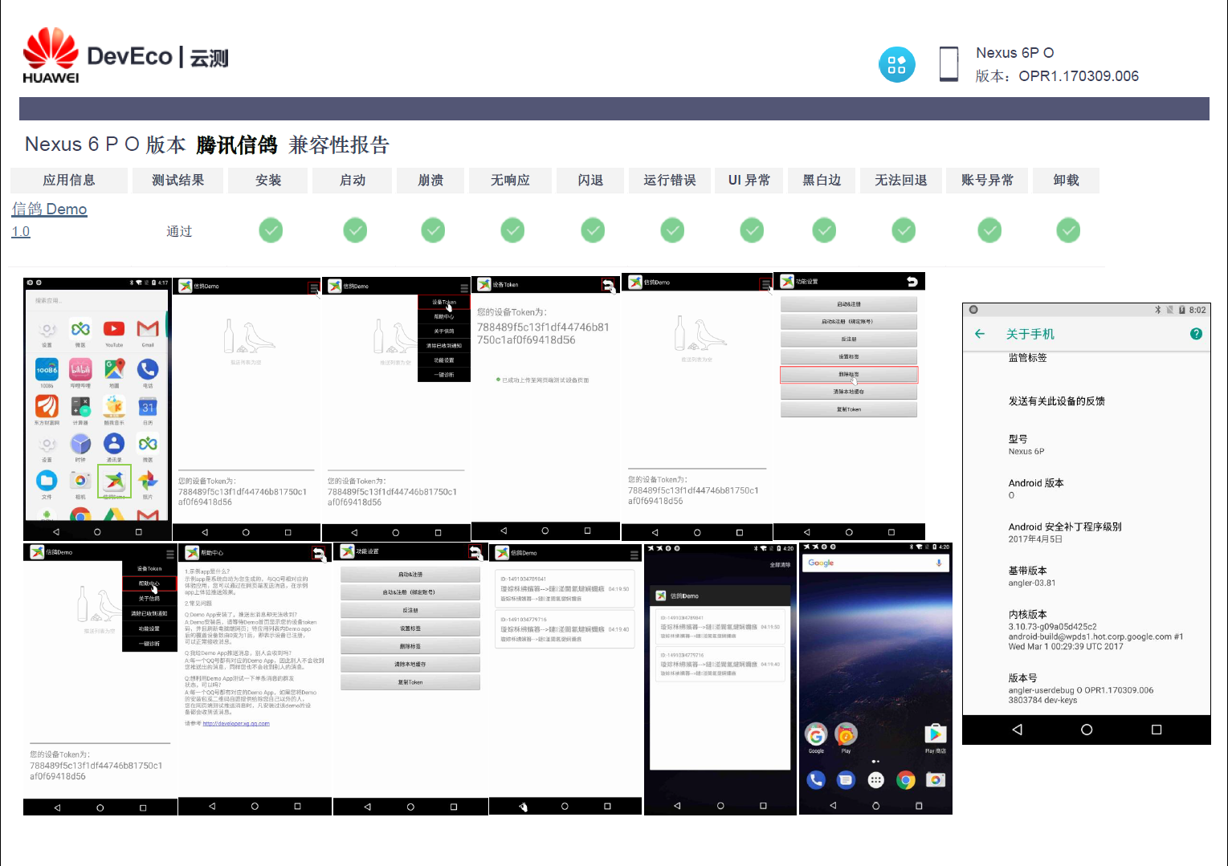Tap the Google search bar on the home screen
The image size is (1228, 866).
click(x=875, y=563)
